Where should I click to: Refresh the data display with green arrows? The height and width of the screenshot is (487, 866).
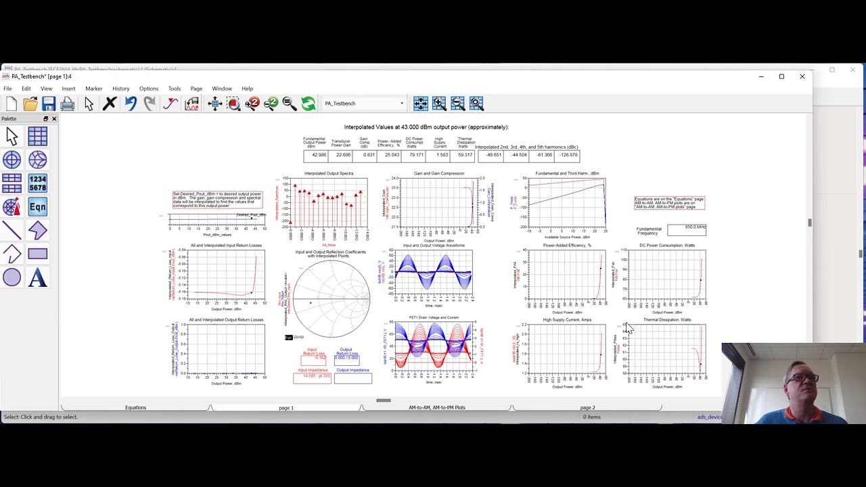(309, 103)
